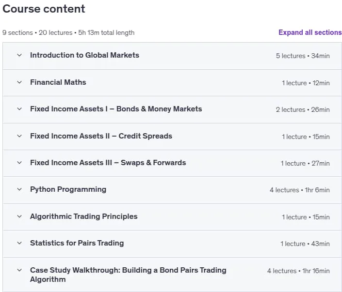Viewport: 342px width, 292px height.
Task: Toggle chevron for Swaps & Forwards section
Action: pyautogui.click(x=19, y=162)
